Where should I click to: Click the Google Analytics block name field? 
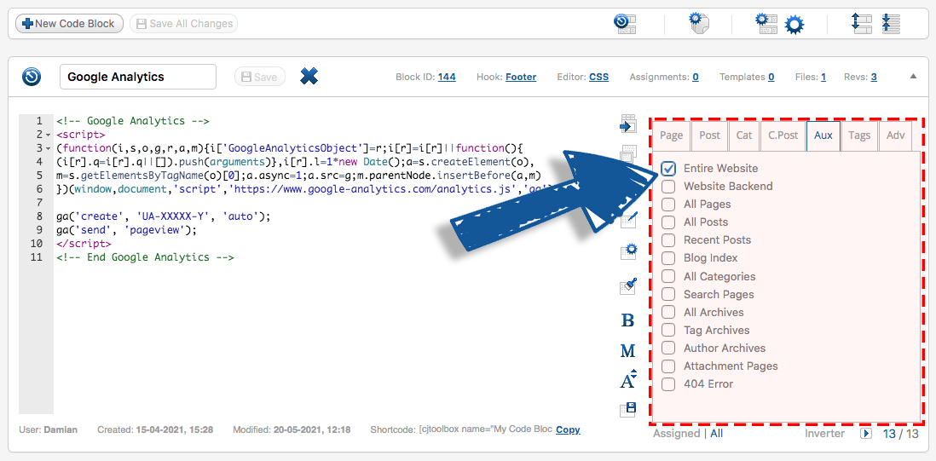click(x=138, y=77)
